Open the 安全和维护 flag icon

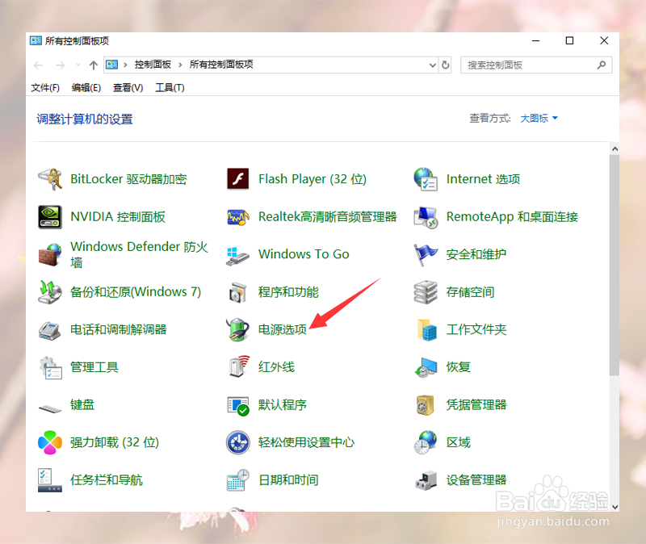click(x=426, y=254)
